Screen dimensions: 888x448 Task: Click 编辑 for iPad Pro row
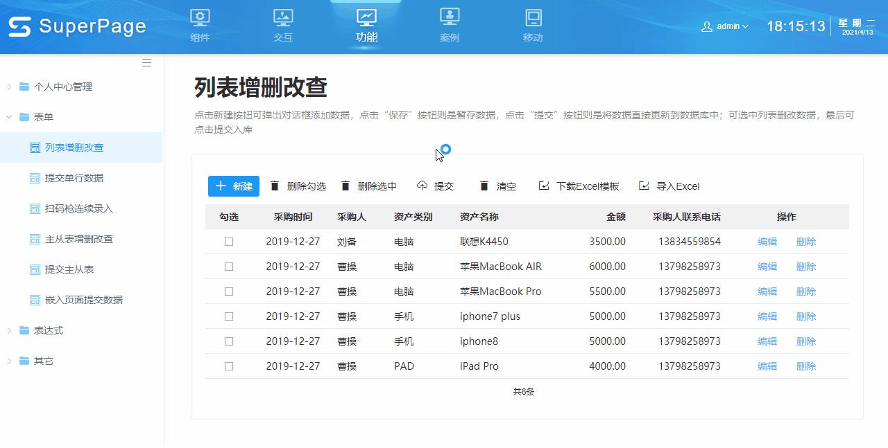[x=767, y=366]
